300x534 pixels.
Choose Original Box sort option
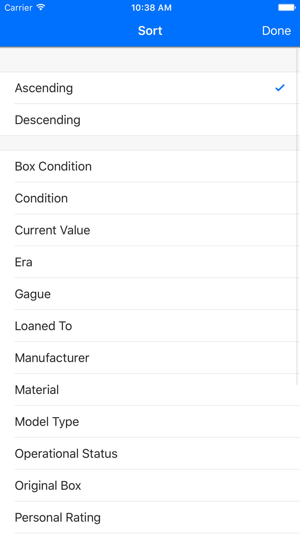point(150,485)
